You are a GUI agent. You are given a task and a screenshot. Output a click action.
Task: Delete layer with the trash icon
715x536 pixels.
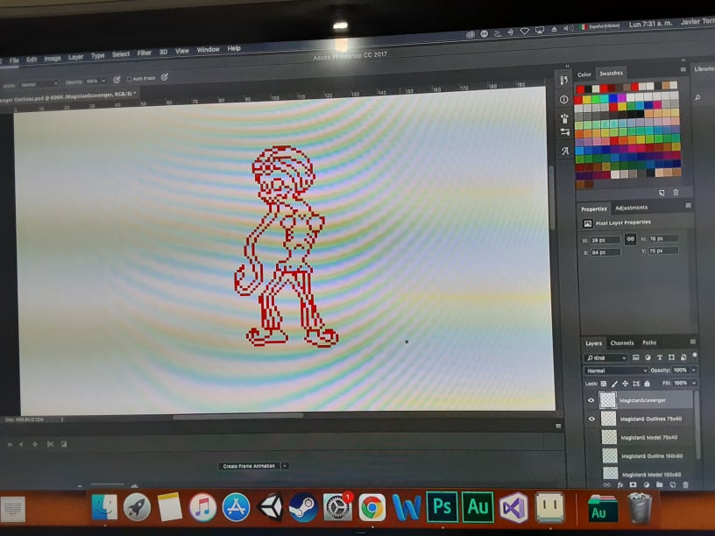[x=685, y=485]
